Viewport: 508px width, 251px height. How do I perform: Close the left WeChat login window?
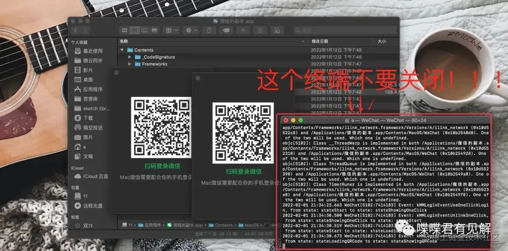[x=117, y=73]
